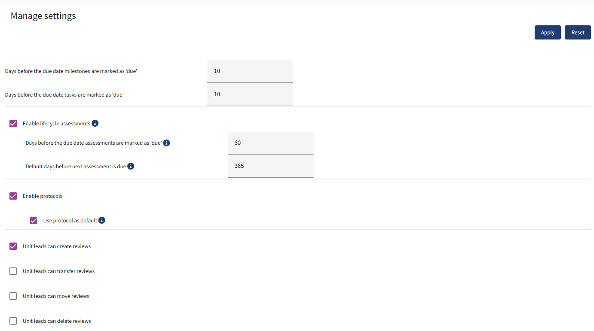This screenshot has width=594, height=331.
Task: Click the 'Days before the due date tasks' label
Action: tap(64, 94)
